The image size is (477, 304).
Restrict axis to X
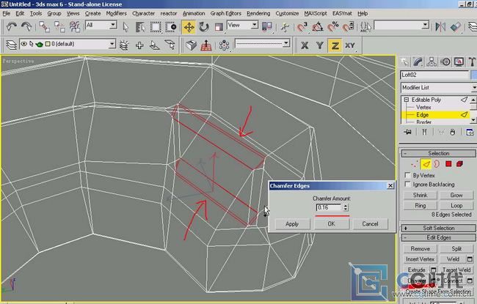click(305, 45)
